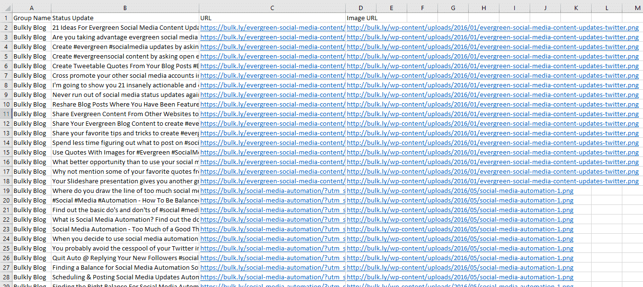Open the Image URL link in row 17

coord(493,171)
